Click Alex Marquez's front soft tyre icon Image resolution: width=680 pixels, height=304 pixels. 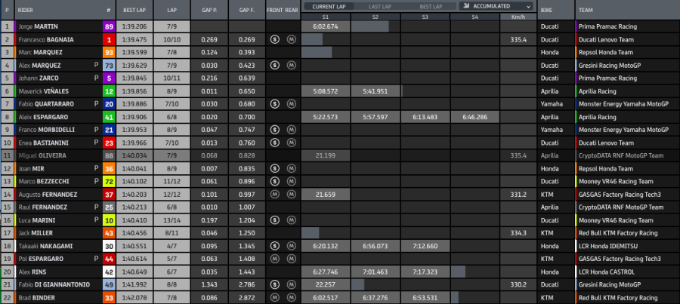(274, 66)
